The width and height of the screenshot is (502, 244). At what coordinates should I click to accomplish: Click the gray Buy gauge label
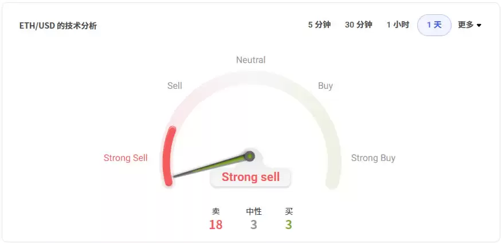pyautogui.click(x=325, y=86)
